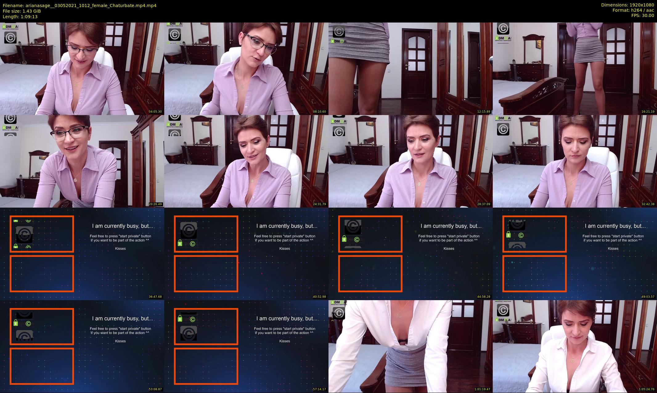Click 'I am currently busy' text at 53:08.87

(x=123, y=318)
